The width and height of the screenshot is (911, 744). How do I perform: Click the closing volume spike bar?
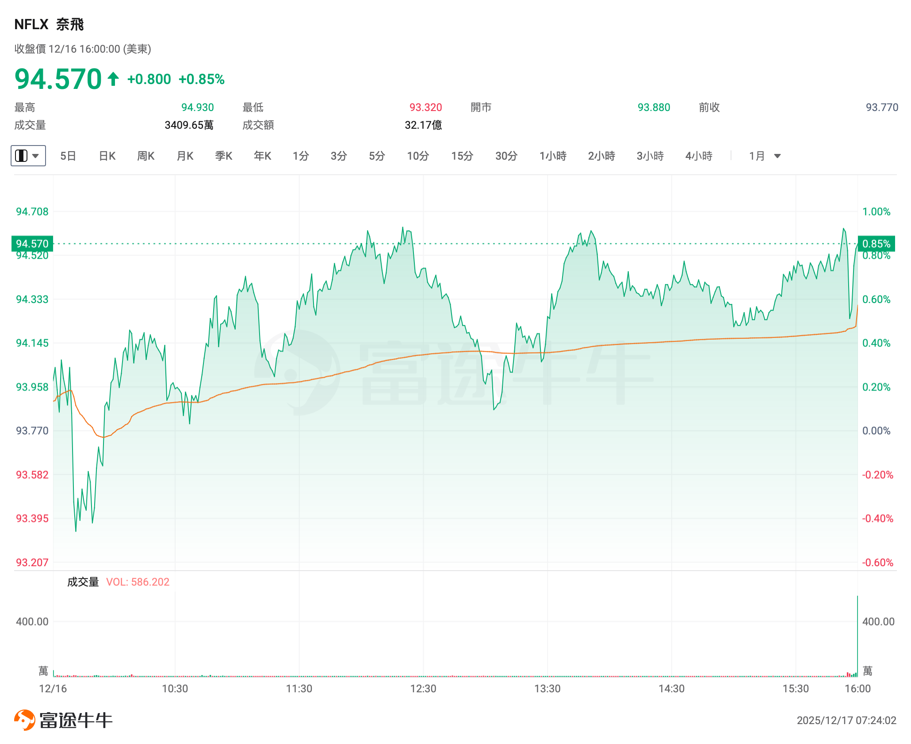point(857,637)
